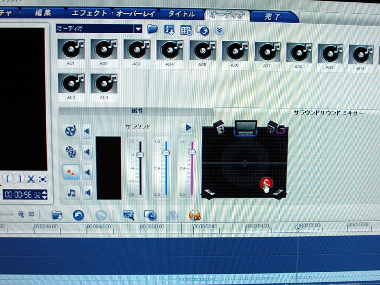Click the magenta sub-woofer speaker icon
380x285 pixels.
pyautogui.click(x=281, y=129)
